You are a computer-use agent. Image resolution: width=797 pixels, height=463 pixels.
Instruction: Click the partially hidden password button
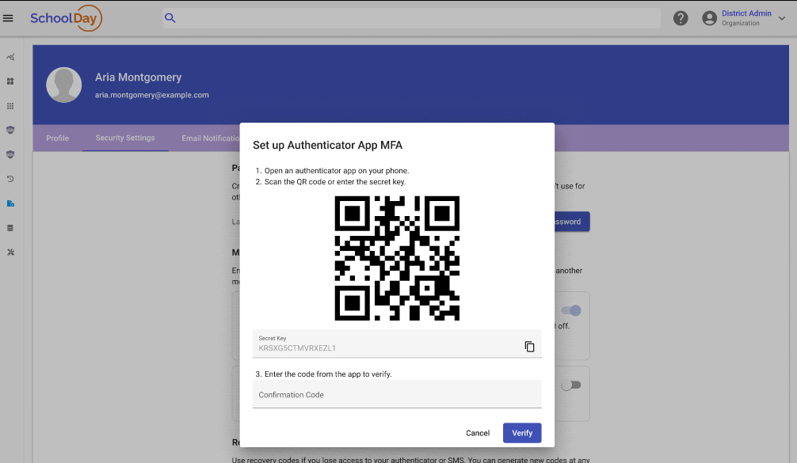point(572,222)
